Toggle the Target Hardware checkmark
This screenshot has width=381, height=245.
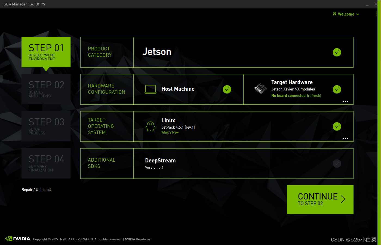337,89
